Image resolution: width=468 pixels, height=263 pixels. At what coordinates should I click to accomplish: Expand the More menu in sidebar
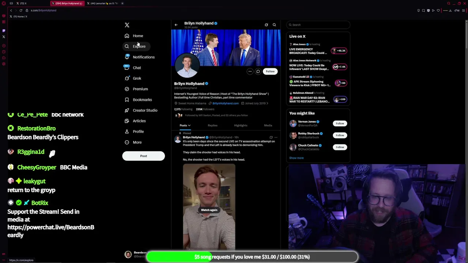coord(133,142)
